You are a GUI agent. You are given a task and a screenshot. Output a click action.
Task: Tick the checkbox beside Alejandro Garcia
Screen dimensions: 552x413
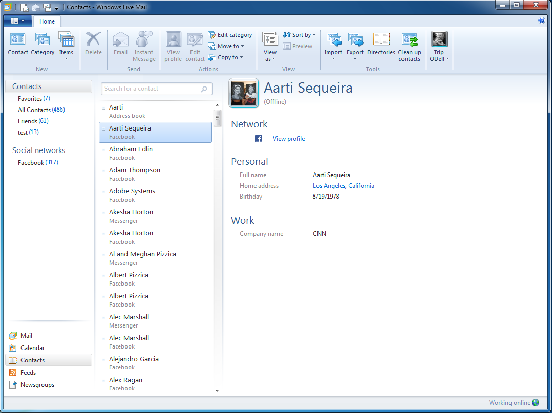click(104, 360)
